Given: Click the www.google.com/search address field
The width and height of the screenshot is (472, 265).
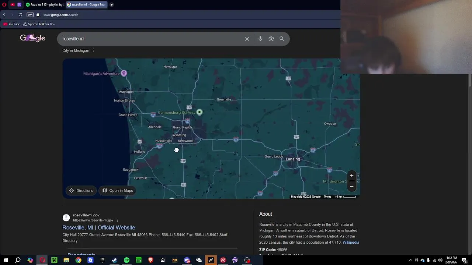Looking at the screenshot, I should click(60, 15).
